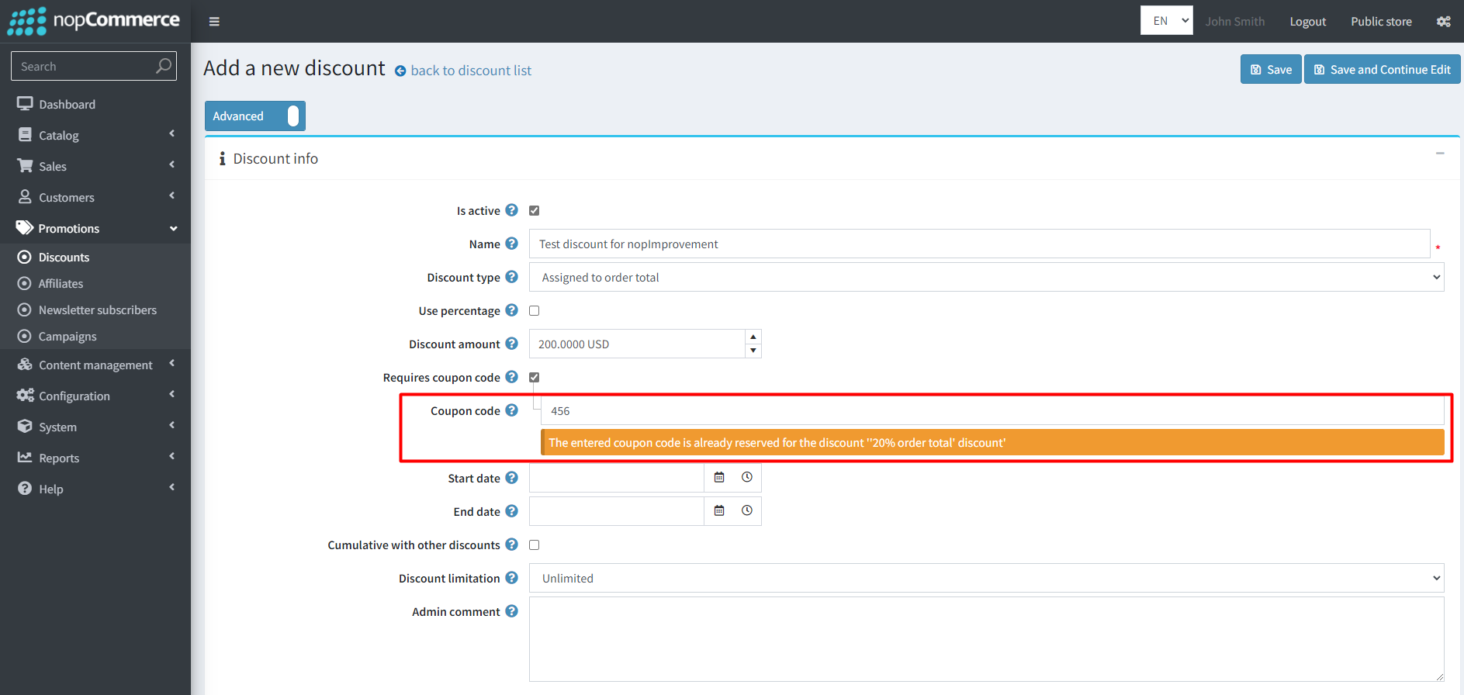The image size is (1464, 695).
Task: Click into the Admin comment textarea
Action: point(986,639)
